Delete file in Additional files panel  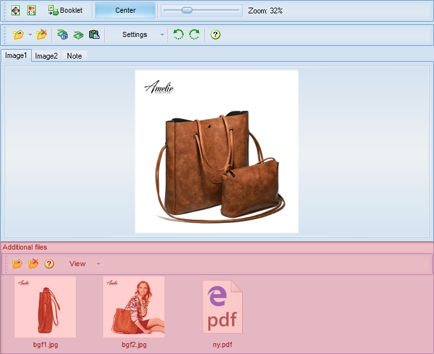tap(33, 264)
